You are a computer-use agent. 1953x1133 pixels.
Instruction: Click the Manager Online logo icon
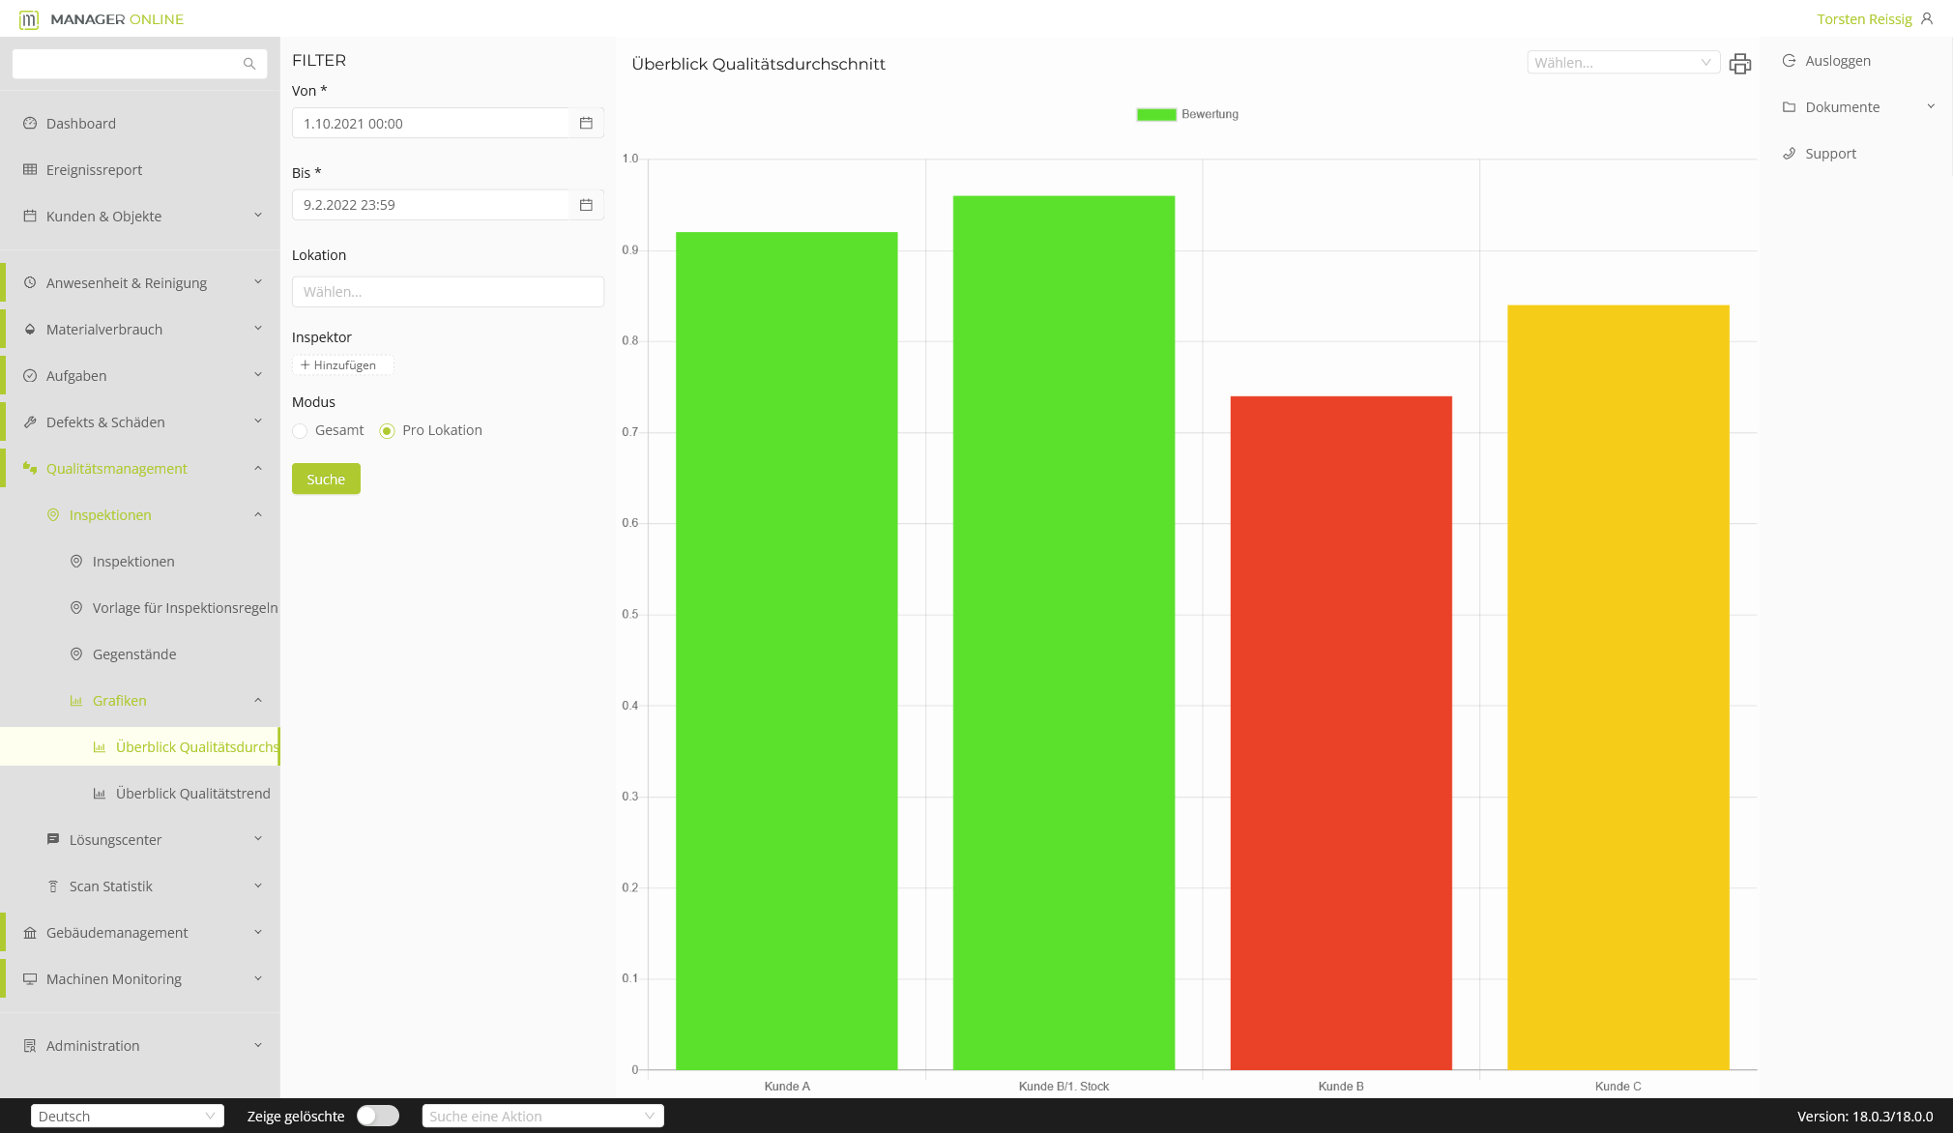[29, 19]
